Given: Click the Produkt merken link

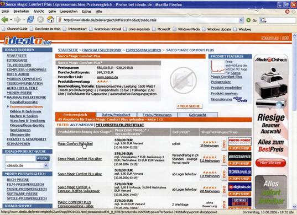Looking at the screenshot, I should pos(224,93).
